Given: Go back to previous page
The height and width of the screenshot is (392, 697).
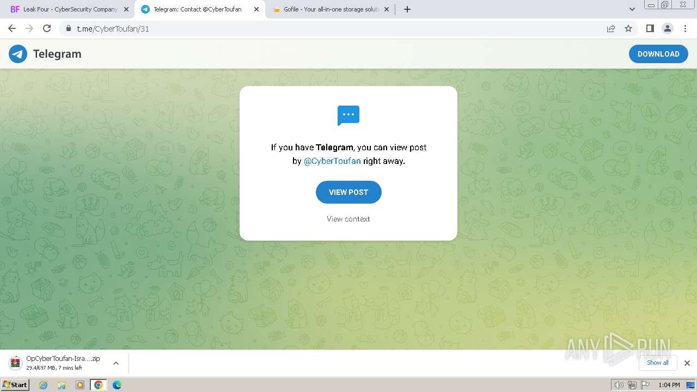Looking at the screenshot, I should pos(12,29).
